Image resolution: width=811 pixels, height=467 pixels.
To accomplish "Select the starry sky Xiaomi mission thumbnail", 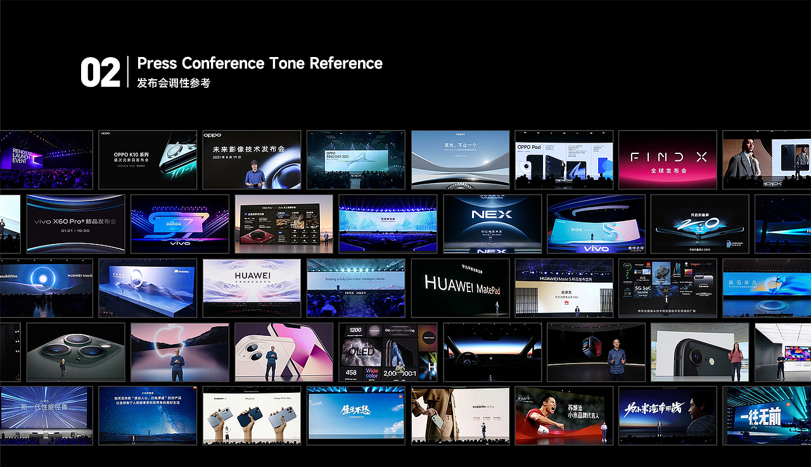I will (148, 416).
